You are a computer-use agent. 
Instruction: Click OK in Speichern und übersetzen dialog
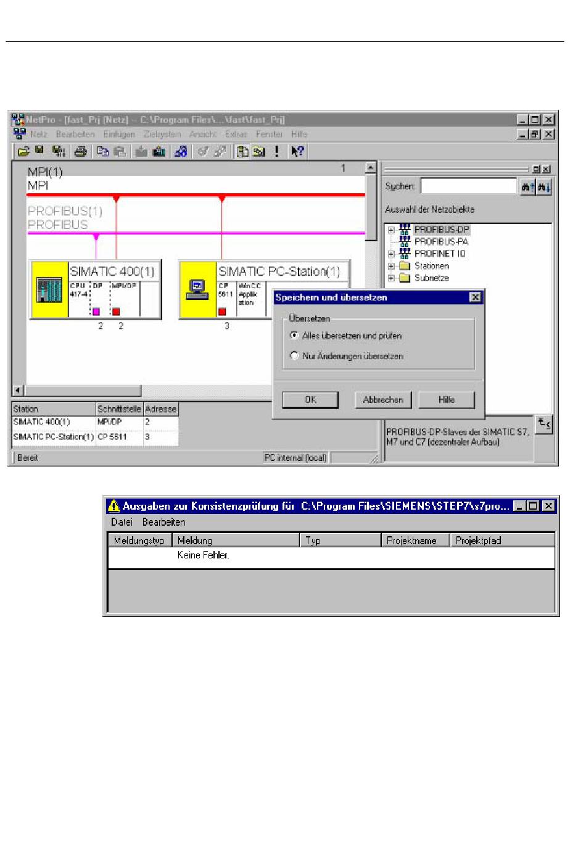(x=310, y=400)
